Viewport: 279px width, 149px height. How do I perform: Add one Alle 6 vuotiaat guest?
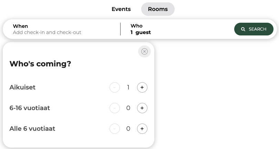[142, 129]
